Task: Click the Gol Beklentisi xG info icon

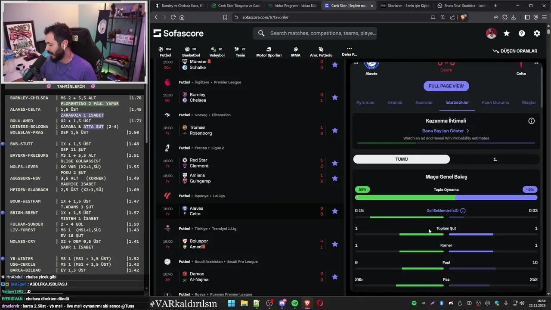Action: 463,211
